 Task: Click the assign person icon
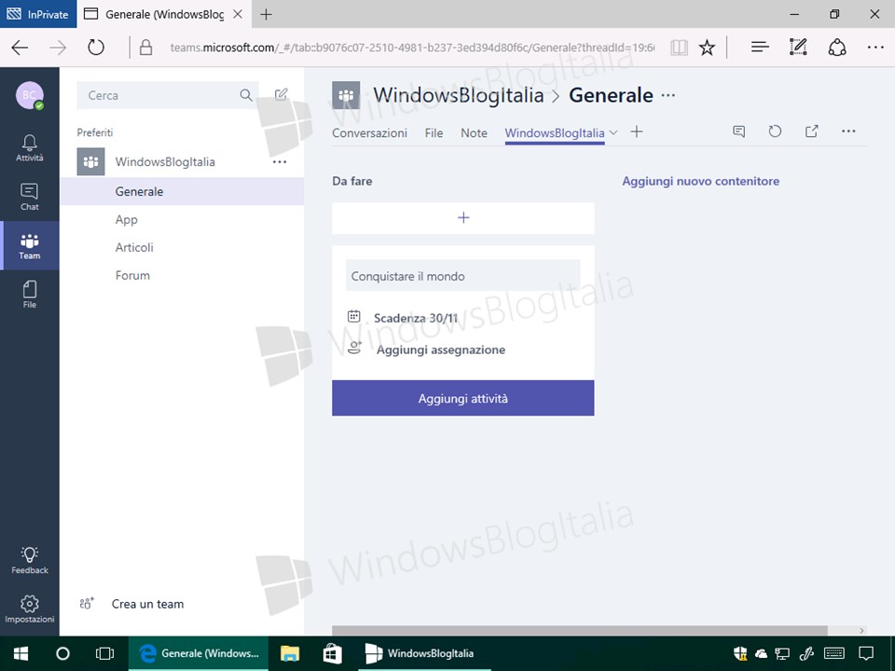point(354,348)
